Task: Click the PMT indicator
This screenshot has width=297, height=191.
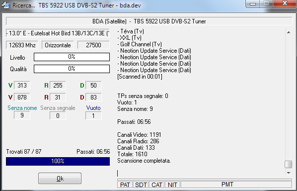Action: [236, 185]
